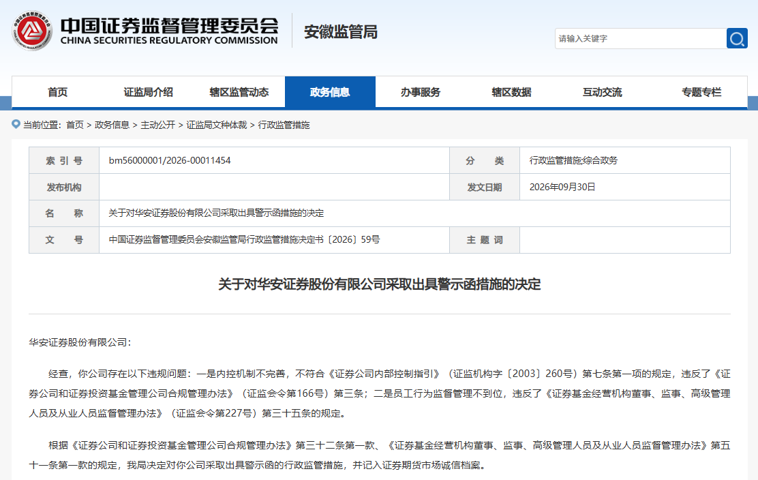The image size is (758, 480).
Task: Go to 辖区监管动态 tab
Action: [239, 92]
